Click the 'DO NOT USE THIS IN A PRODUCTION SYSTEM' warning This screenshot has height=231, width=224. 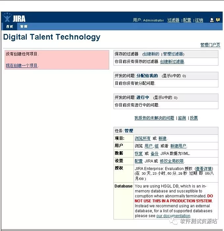tap(174, 198)
